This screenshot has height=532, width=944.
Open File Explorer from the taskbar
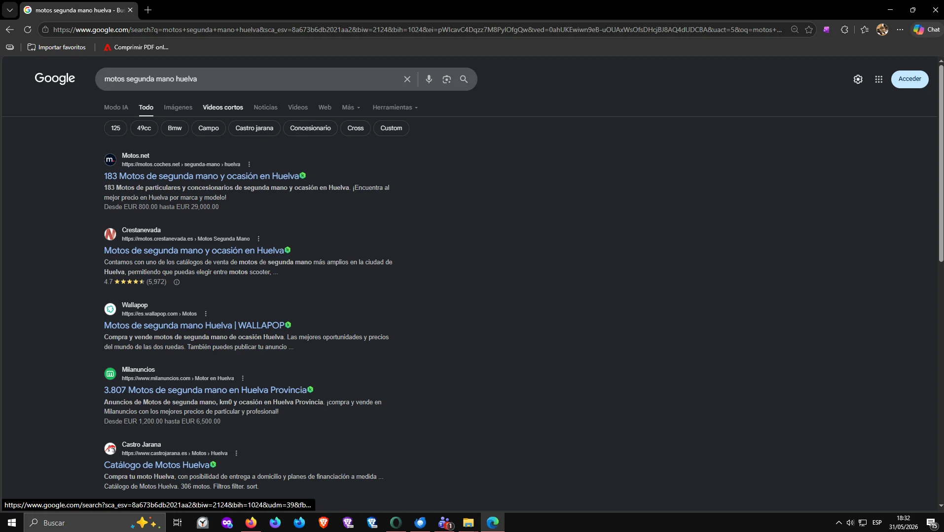(x=468, y=523)
